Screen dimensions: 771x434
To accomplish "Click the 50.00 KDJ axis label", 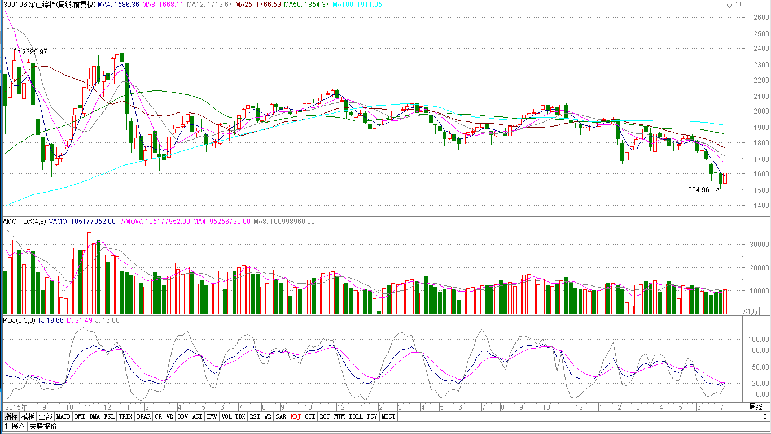I will [760, 367].
